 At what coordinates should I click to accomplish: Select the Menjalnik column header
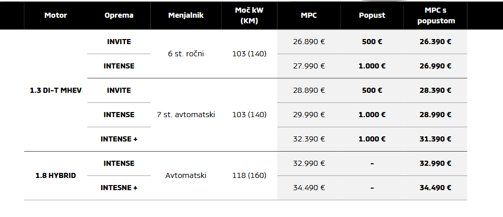186,15
